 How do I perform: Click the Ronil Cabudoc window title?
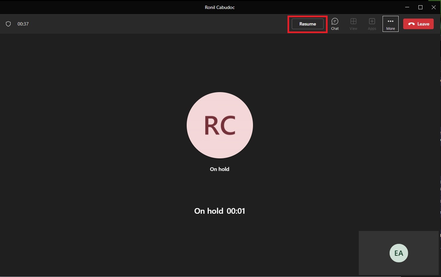(x=220, y=7)
